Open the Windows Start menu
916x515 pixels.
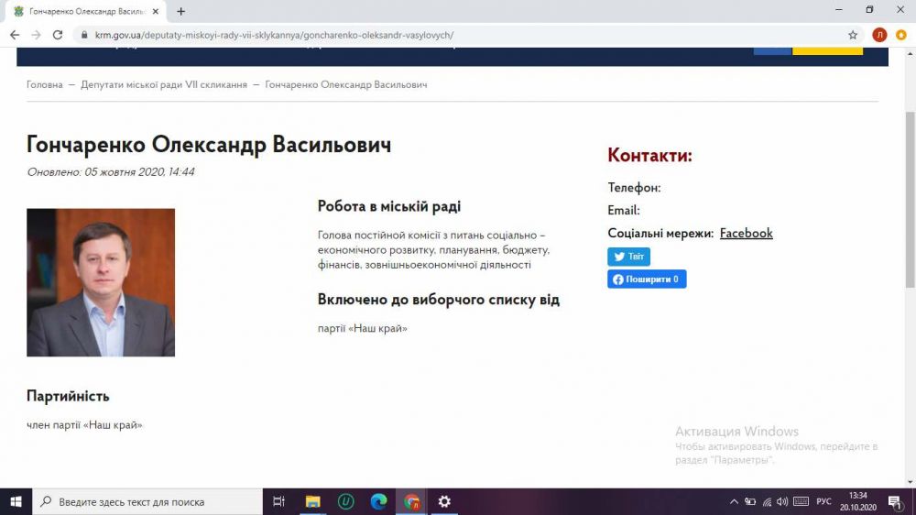point(16,501)
